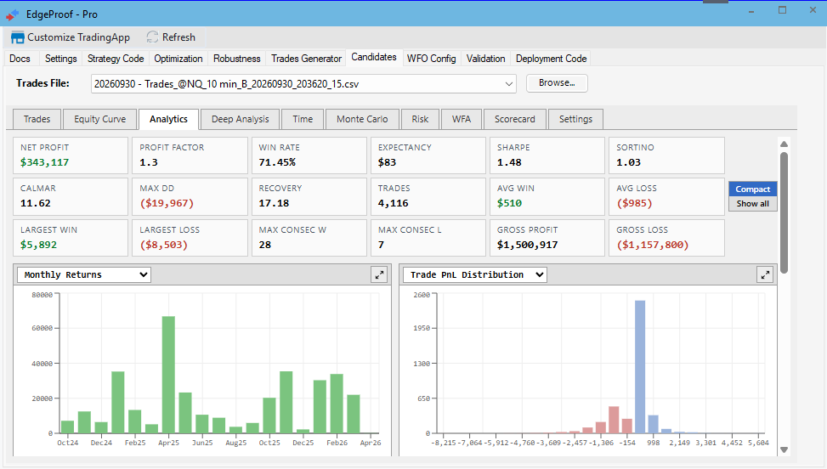Switch to the Robustness tab
827x469 pixels.
(x=237, y=59)
